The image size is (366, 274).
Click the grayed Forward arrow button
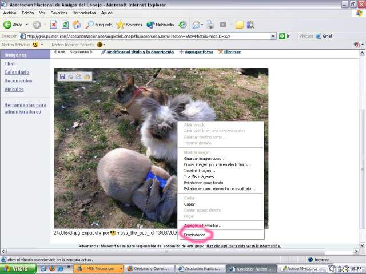coord(37,25)
